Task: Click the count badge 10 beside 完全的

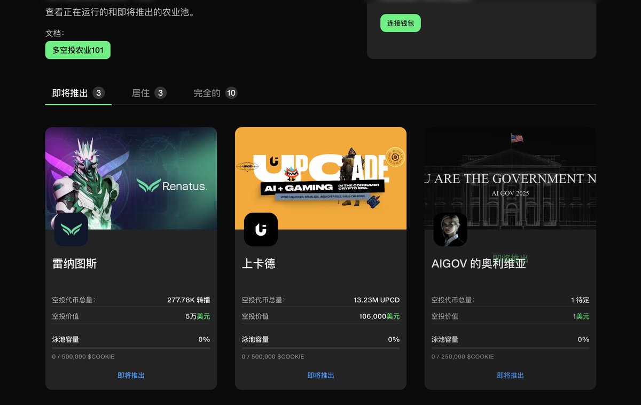Action: 231,93
